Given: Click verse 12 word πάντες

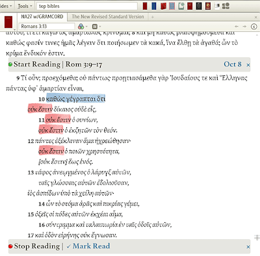Looking at the screenshot, I should coord(44,141).
